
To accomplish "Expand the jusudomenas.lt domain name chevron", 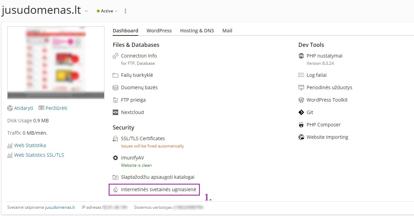I will [x=87, y=11].
